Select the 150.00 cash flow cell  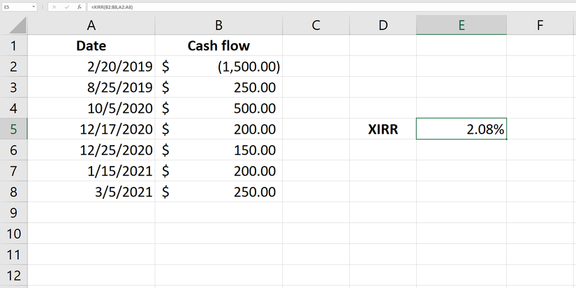pos(219,150)
